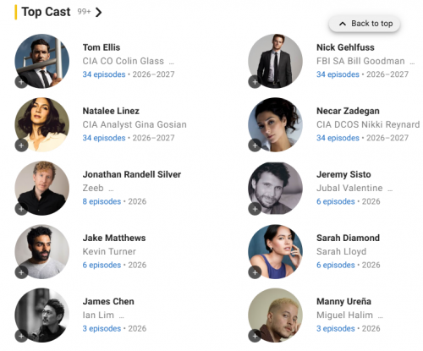
Task: Click plus icon on Natalee Linez photo
Action: [21, 145]
